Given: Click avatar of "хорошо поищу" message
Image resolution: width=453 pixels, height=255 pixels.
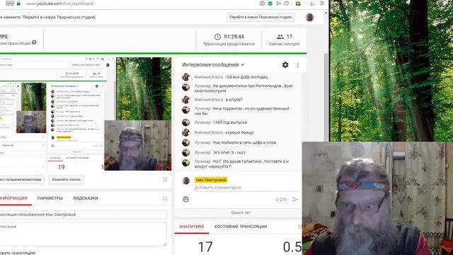Looking at the screenshot, I should point(185,132).
